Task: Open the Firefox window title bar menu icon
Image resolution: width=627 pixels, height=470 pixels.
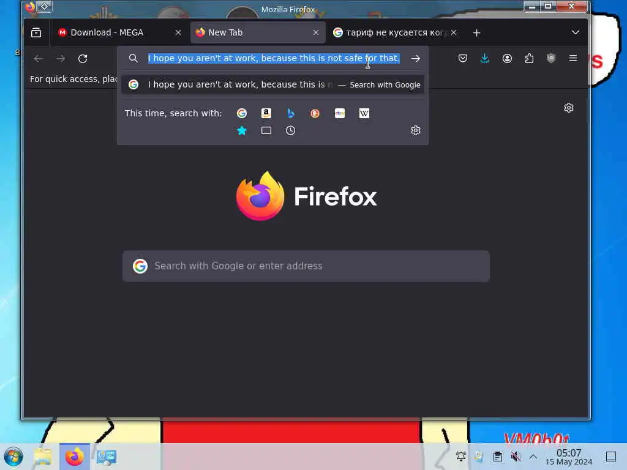Action: 30,7
